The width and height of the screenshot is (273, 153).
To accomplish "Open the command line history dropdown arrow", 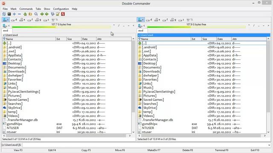I will pyautogui.click(x=269, y=145).
